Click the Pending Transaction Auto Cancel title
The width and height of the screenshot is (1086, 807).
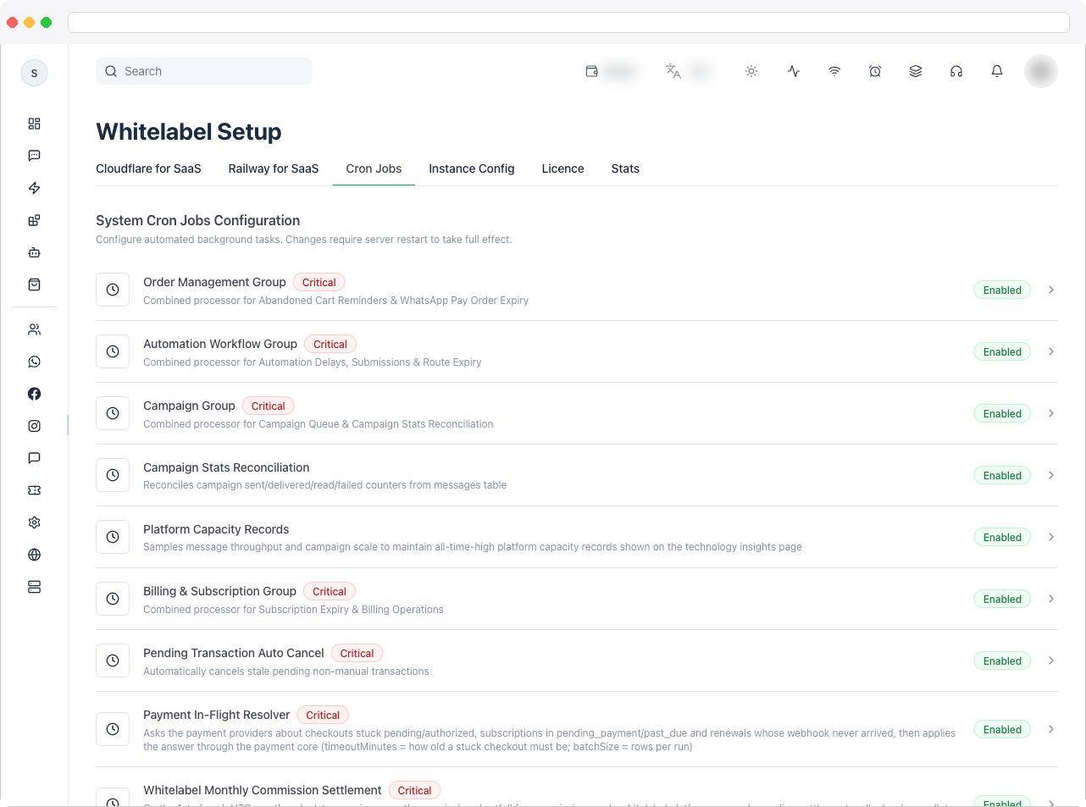coord(234,653)
